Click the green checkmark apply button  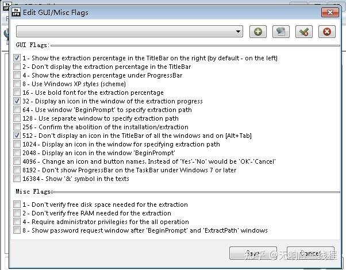303,32
